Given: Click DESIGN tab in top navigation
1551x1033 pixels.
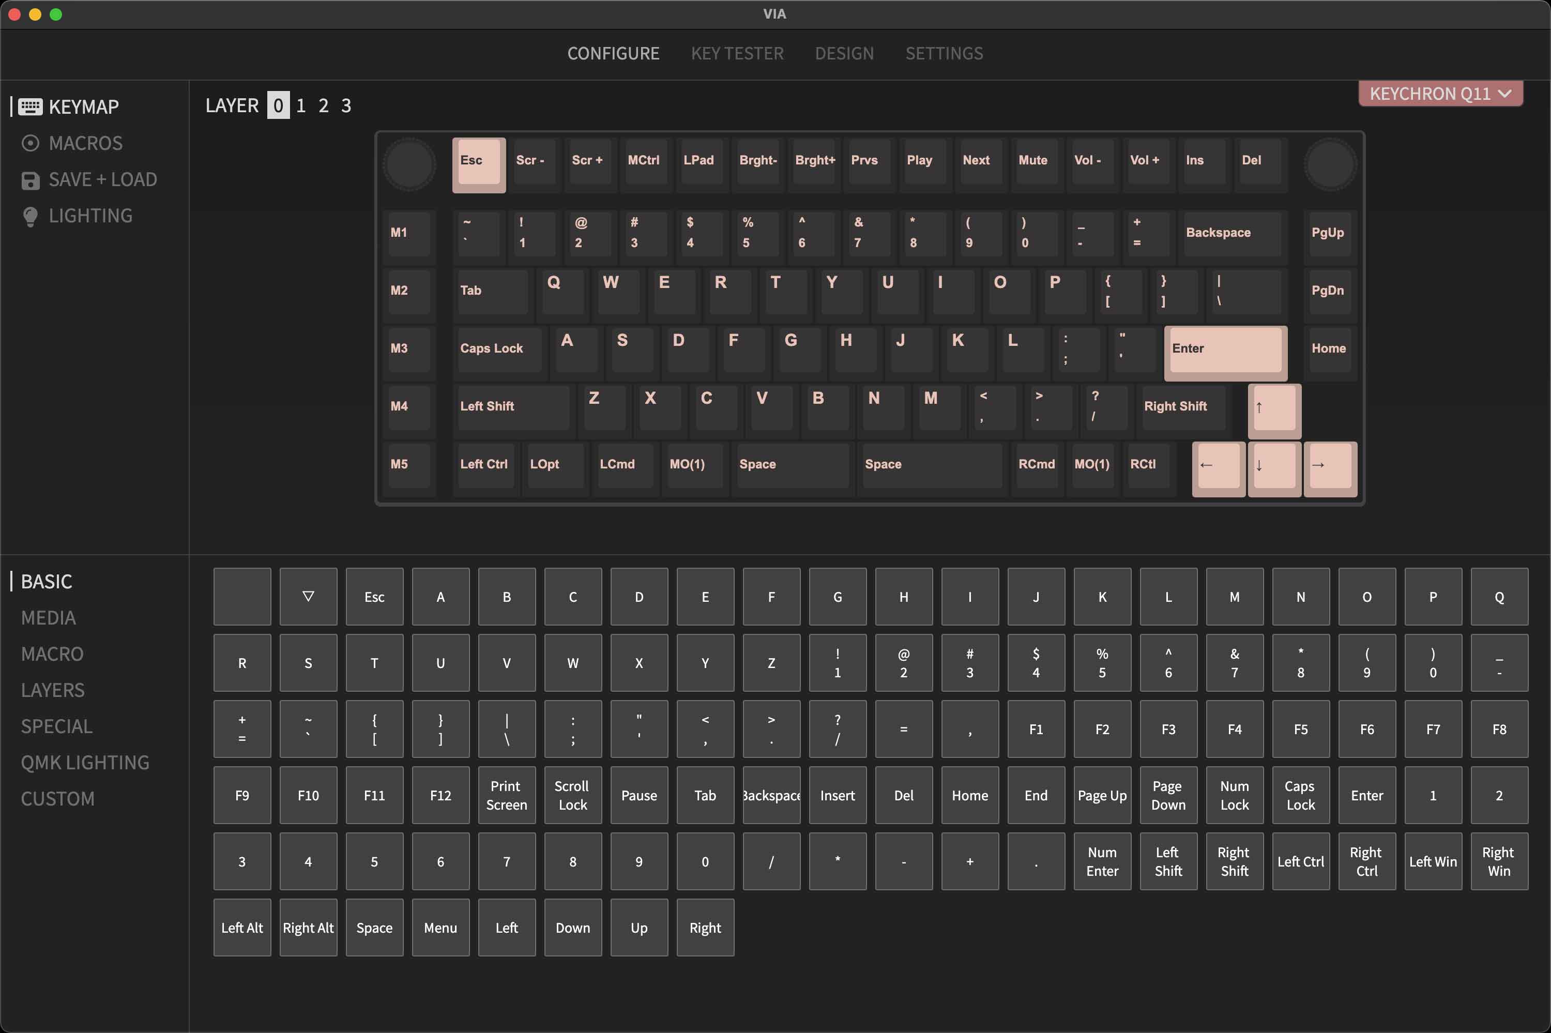Looking at the screenshot, I should tap(844, 53).
